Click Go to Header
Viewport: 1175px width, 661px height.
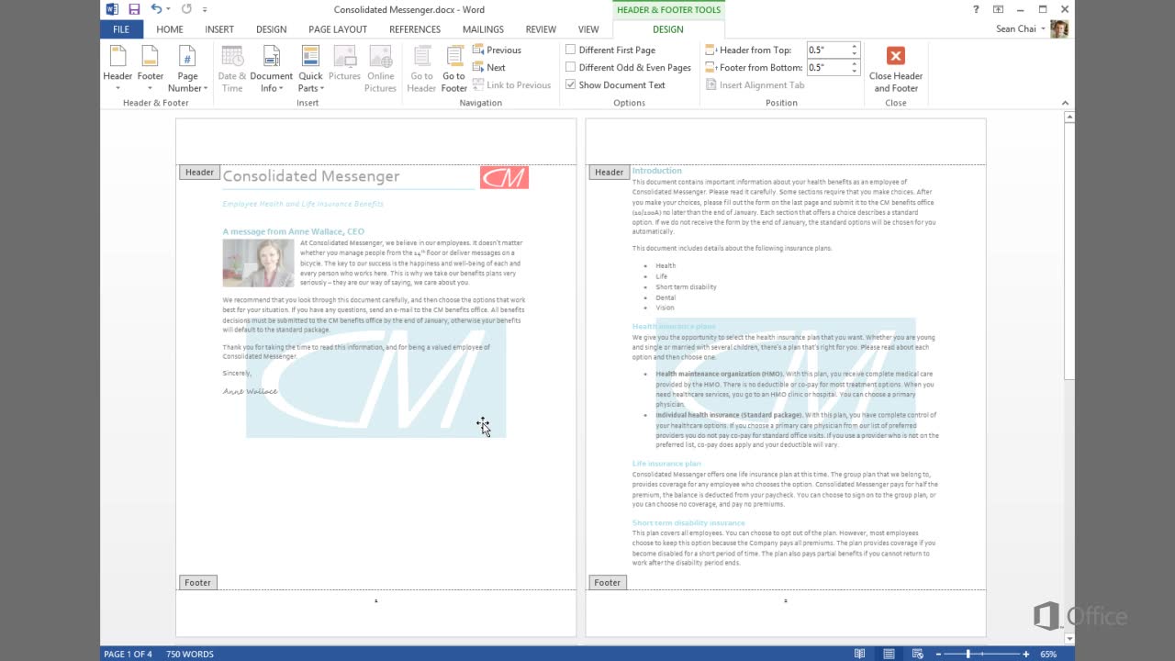(421, 68)
